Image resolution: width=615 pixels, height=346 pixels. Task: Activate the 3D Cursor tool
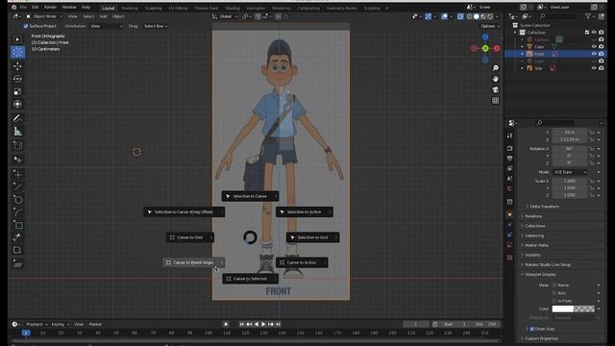click(x=17, y=52)
